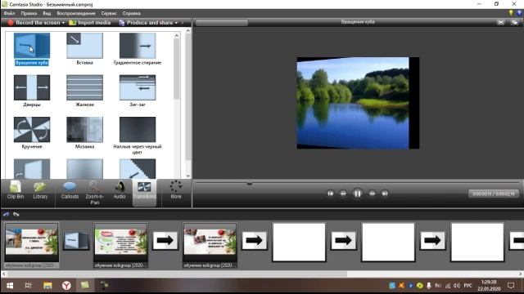Open the Воспроизведение menu
Viewport: 524px width, 294px height.
click(76, 13)
